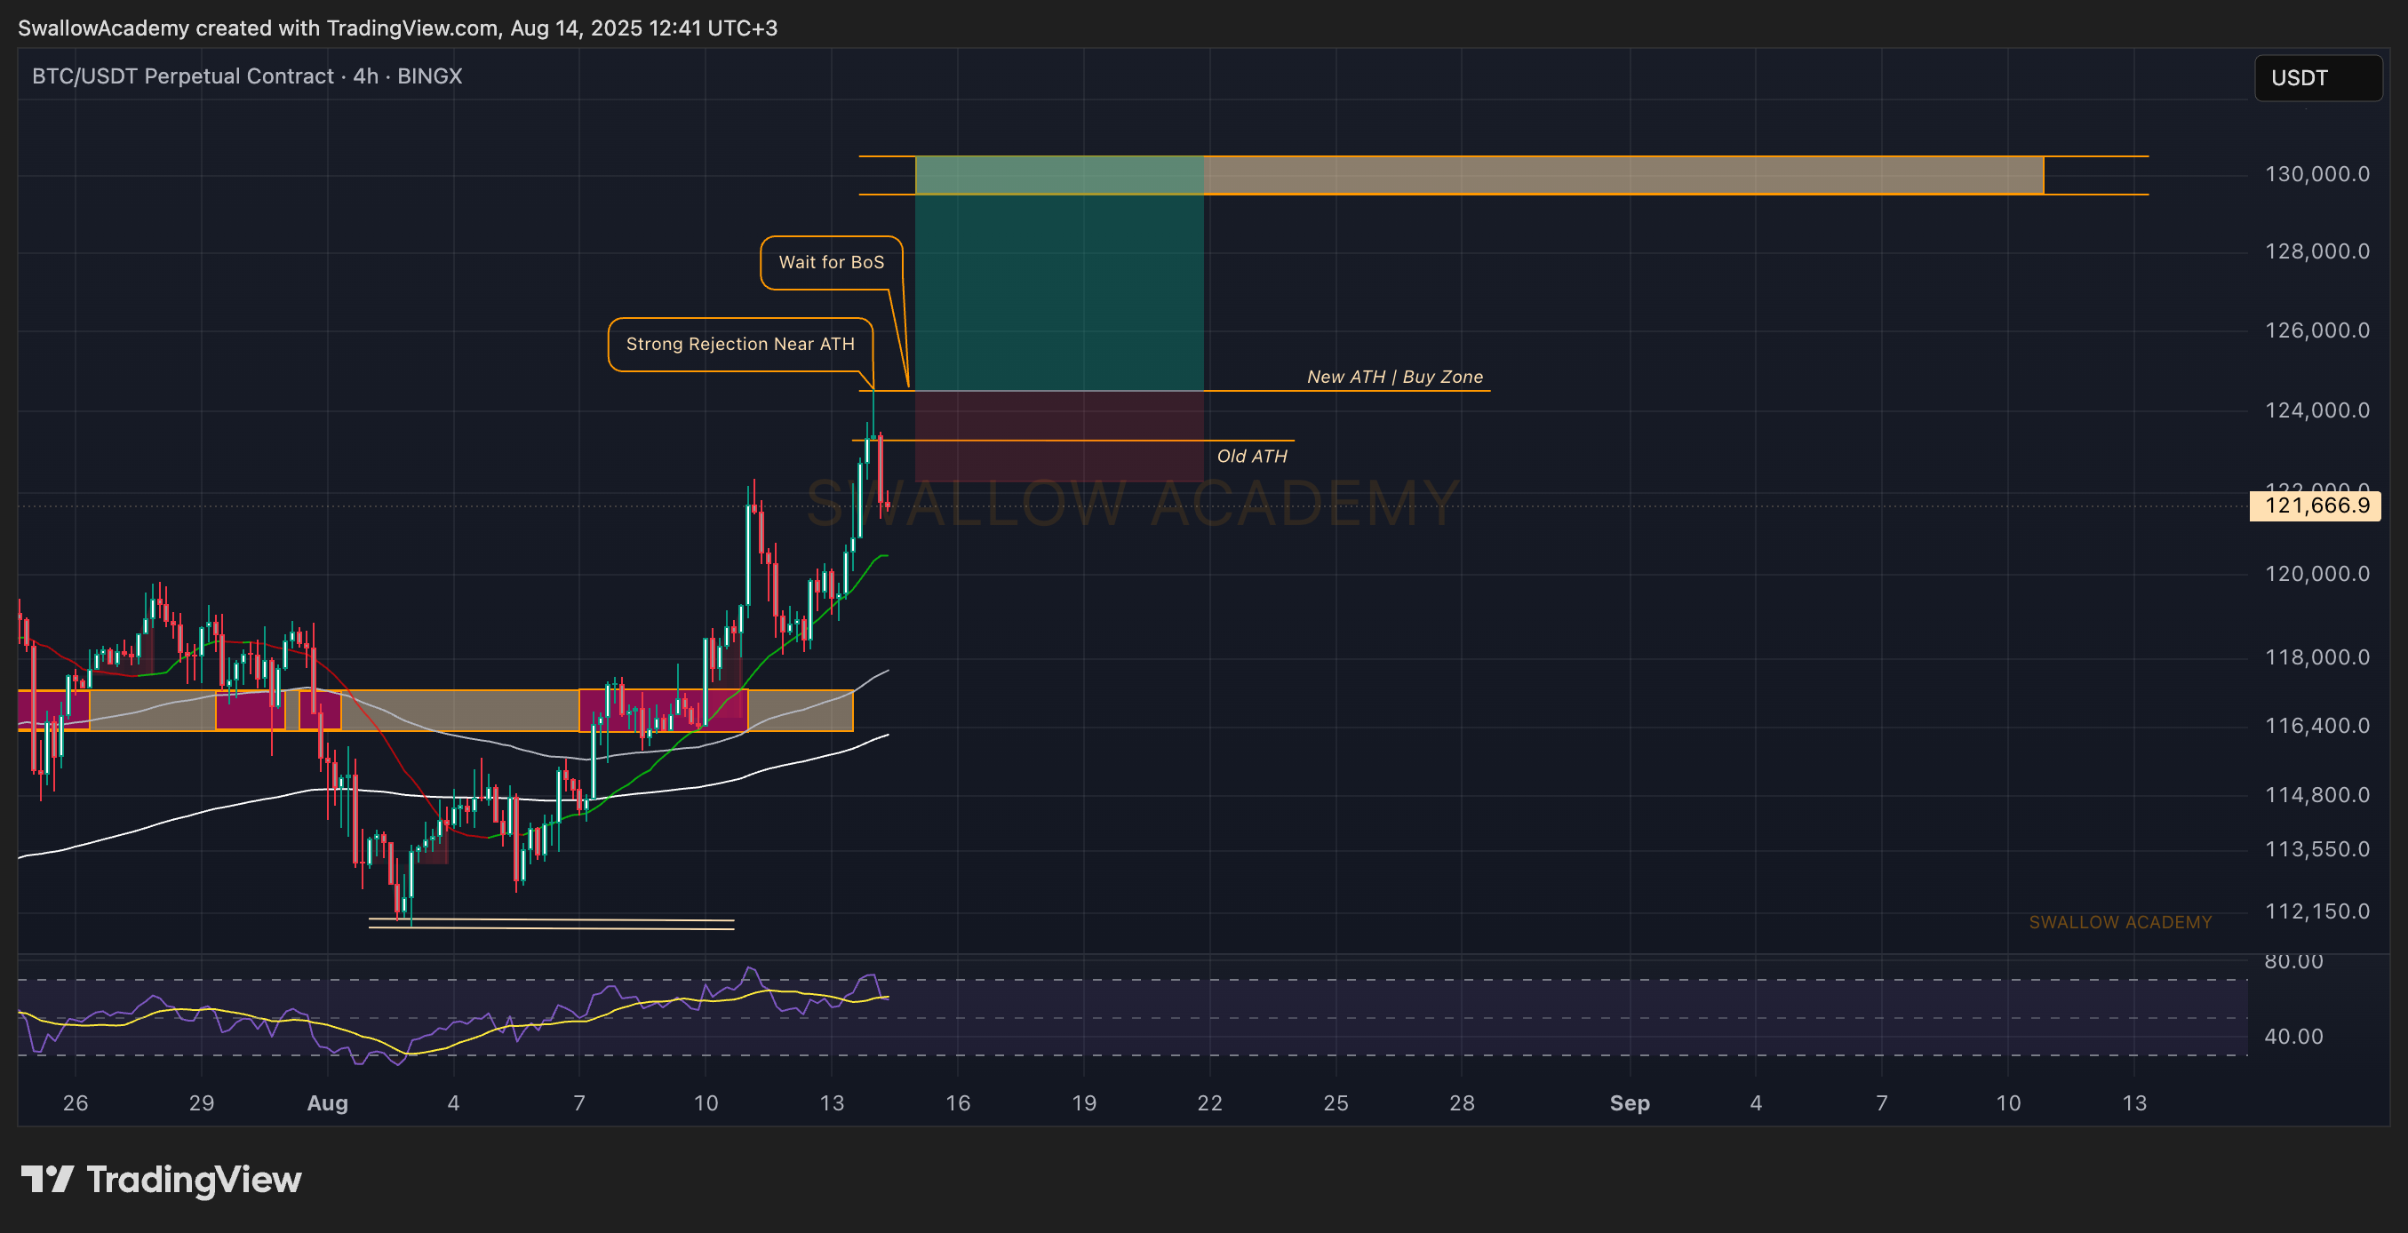Click the 124,000.0 price axis label
The height and width of the screenshot is (1233, 2408).
tap(2316, 410)
